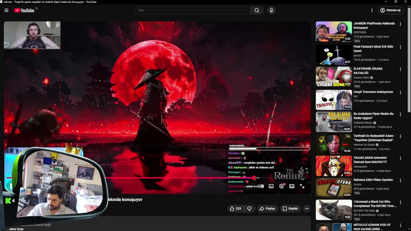Open options for YASAKLANAN Animeleri video
The width and height of the screenshot is (411, 231).
pyautogui.click(x=400, y=158)
